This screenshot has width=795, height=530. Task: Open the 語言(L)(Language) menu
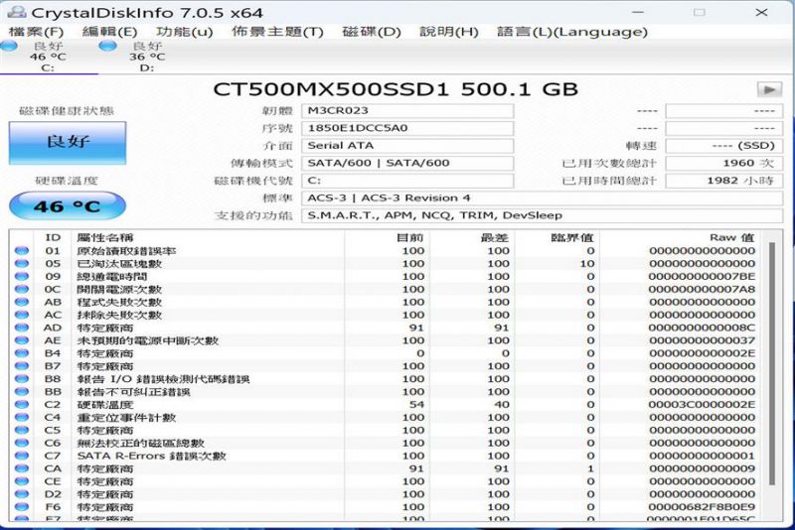572,32
